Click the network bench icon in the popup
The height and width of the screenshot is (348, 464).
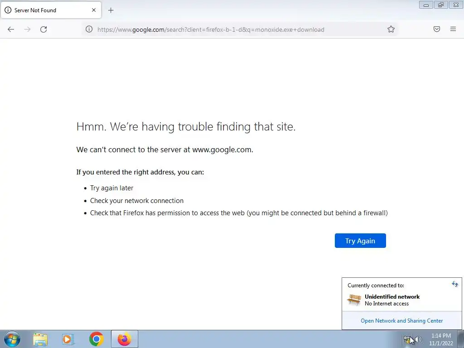pyautogui.click(x=354, y=300)
